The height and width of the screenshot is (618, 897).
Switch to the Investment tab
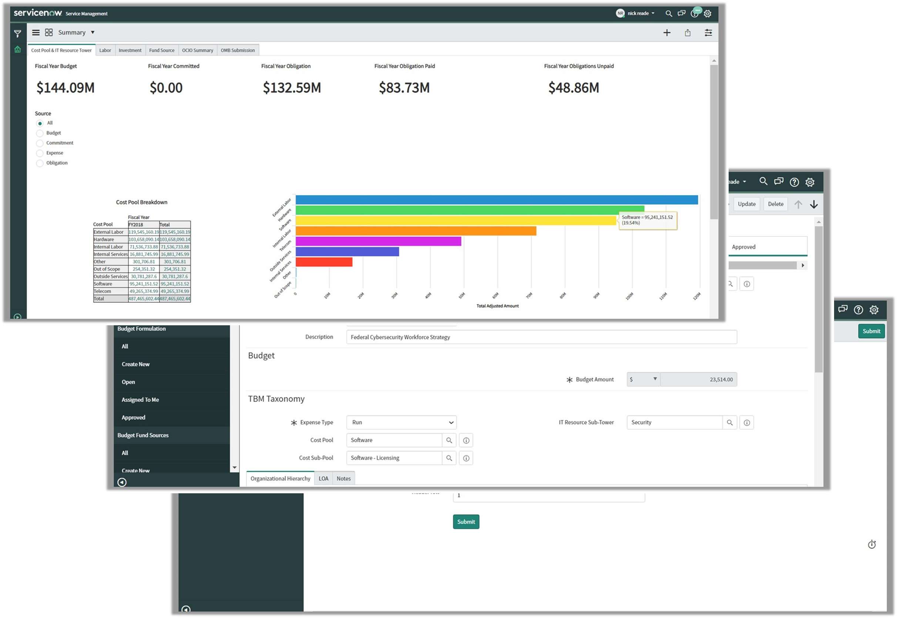(130, 50)
